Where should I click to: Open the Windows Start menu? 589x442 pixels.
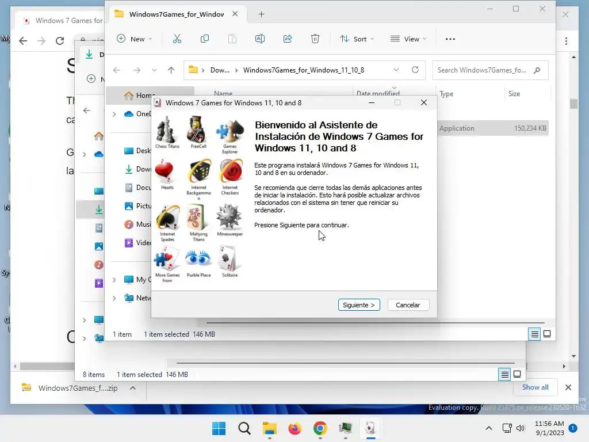coord(219,428)
